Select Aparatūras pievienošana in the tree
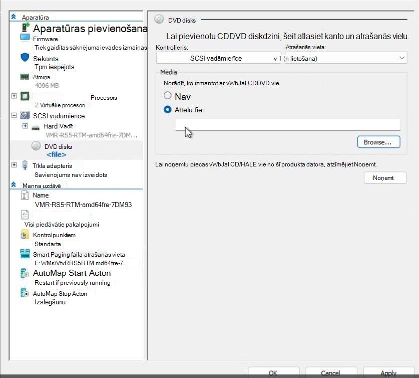 coord(90,29)
